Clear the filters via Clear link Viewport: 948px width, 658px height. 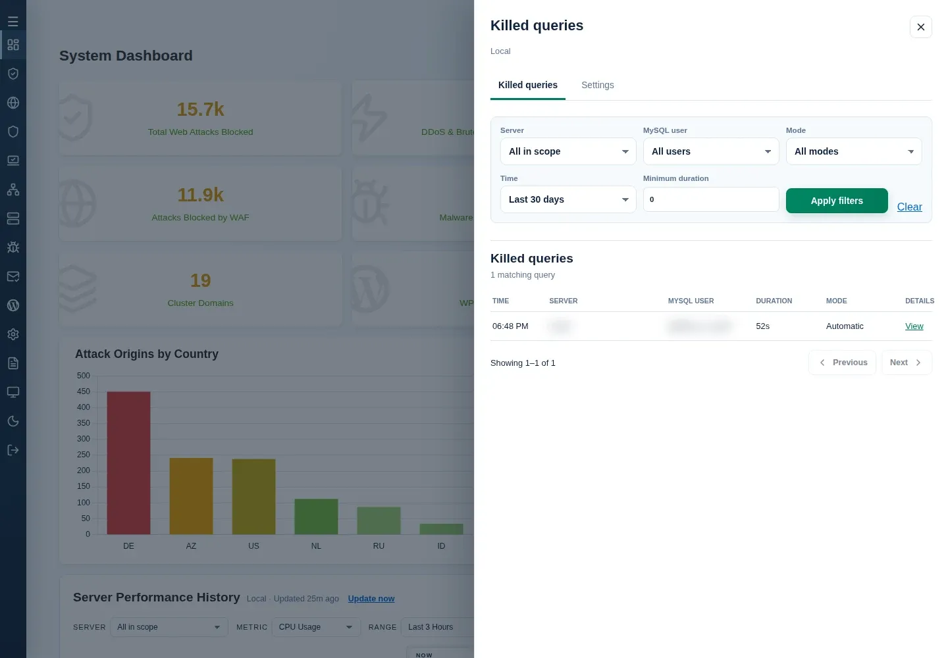[909, 207]
